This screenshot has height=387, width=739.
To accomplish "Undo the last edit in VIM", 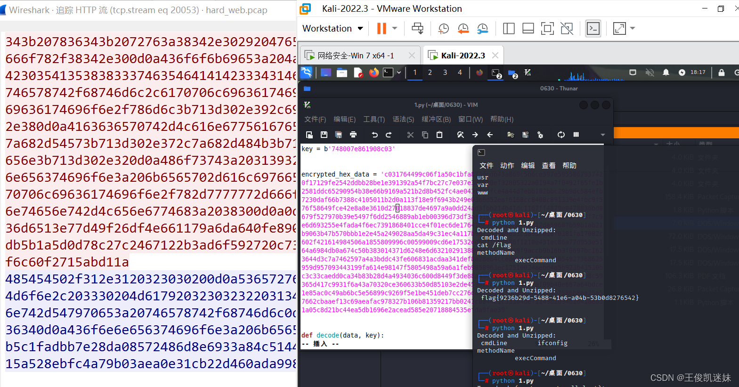I will pyautogui.click(x=374, y=135).
